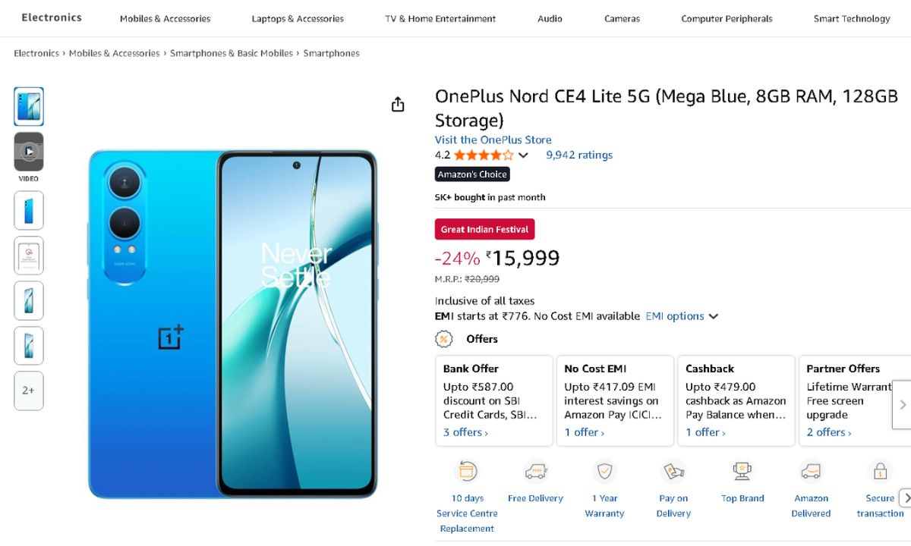Screen dimensions: 911x546
Task: Select the first blue phone thumbnail
Action: pyautogui.click(x=29, y=106)
